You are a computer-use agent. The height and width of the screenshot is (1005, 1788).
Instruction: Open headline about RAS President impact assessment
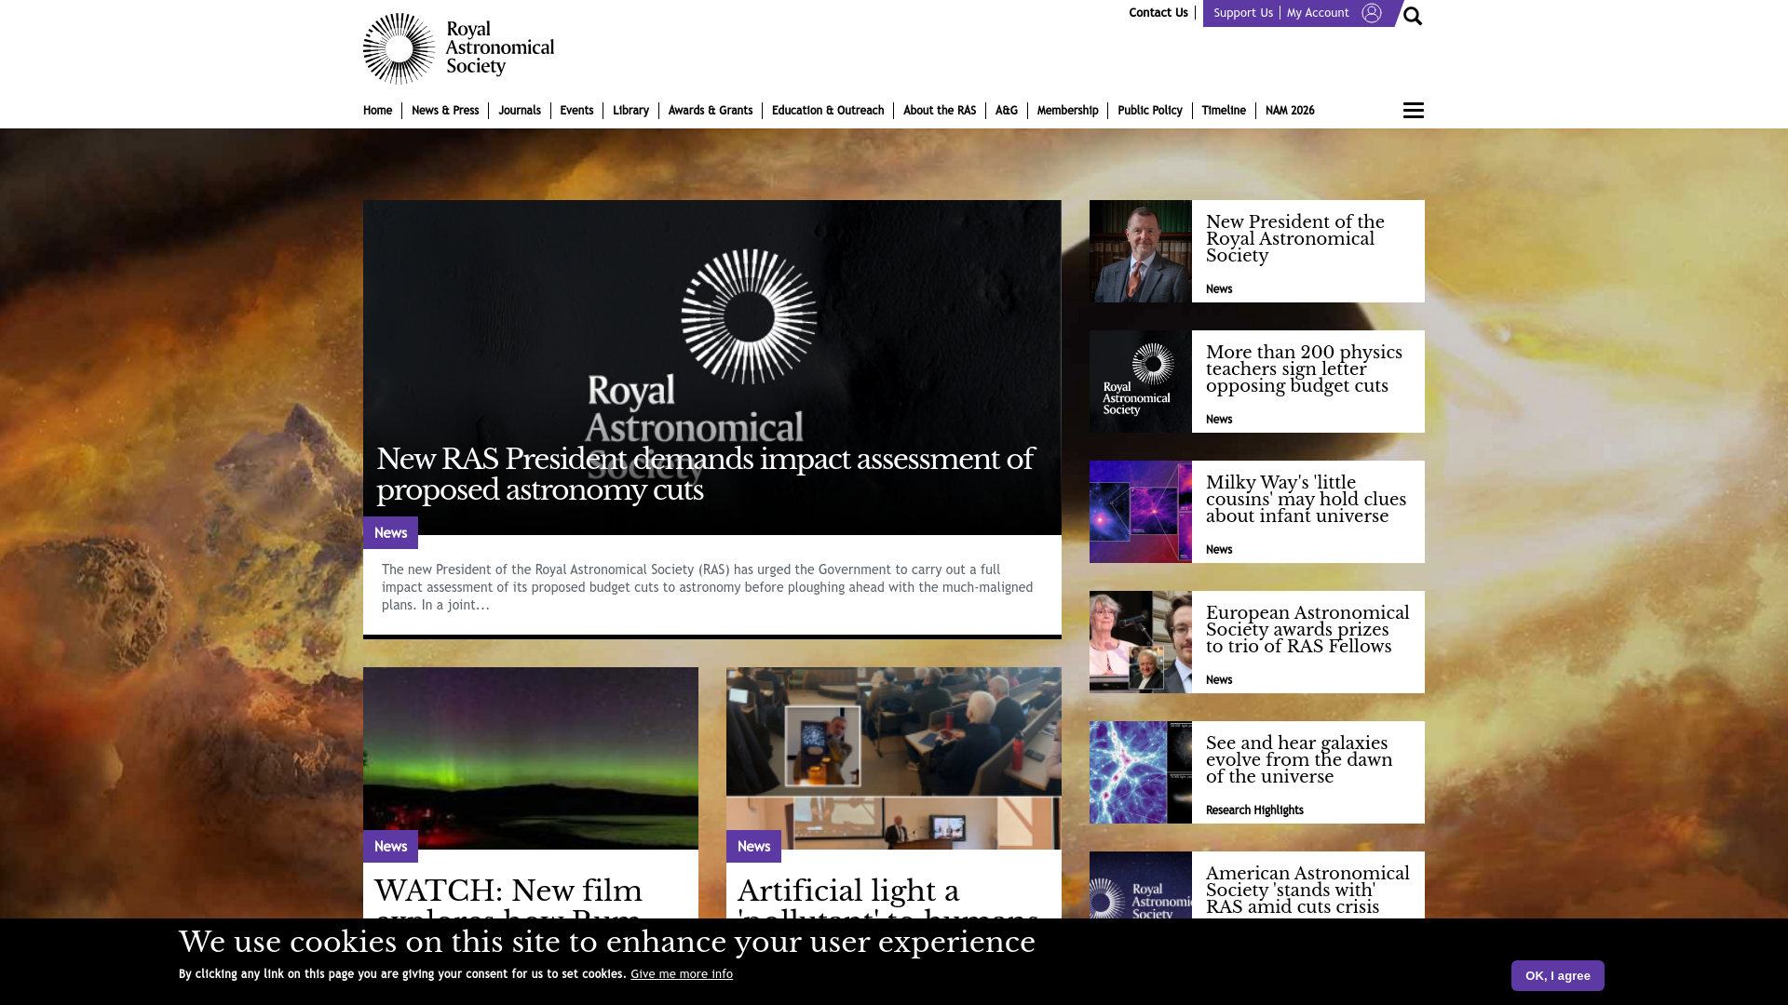click(705, 475)
